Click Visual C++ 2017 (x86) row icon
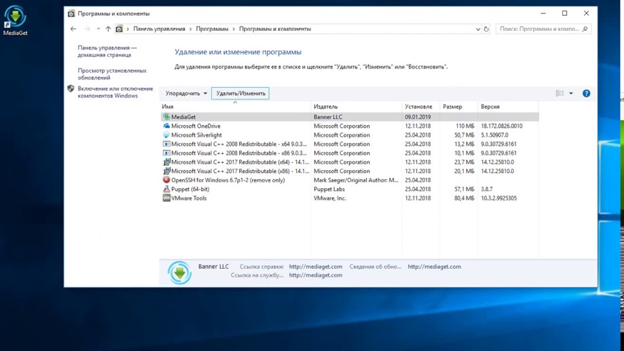 166,171
